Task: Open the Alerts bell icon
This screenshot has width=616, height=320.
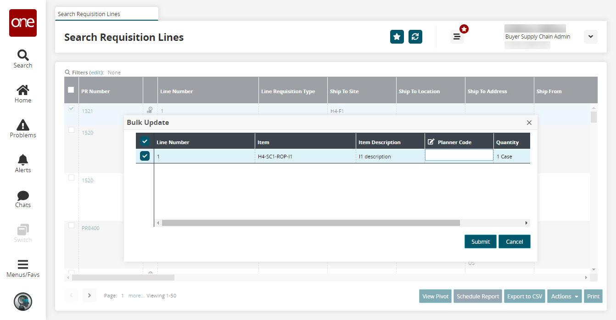Action: tap(23, 164)
